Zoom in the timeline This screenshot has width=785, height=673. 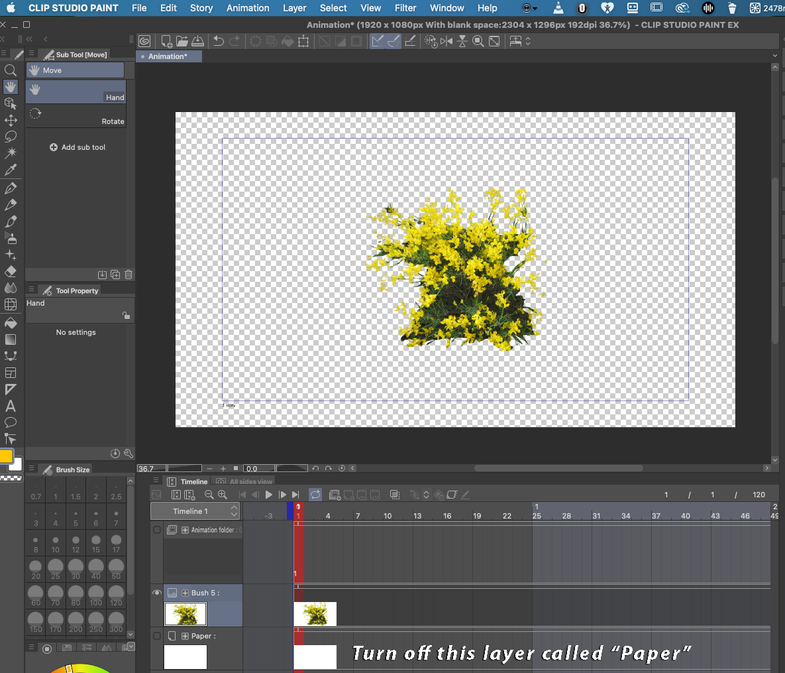pos(223,495)
